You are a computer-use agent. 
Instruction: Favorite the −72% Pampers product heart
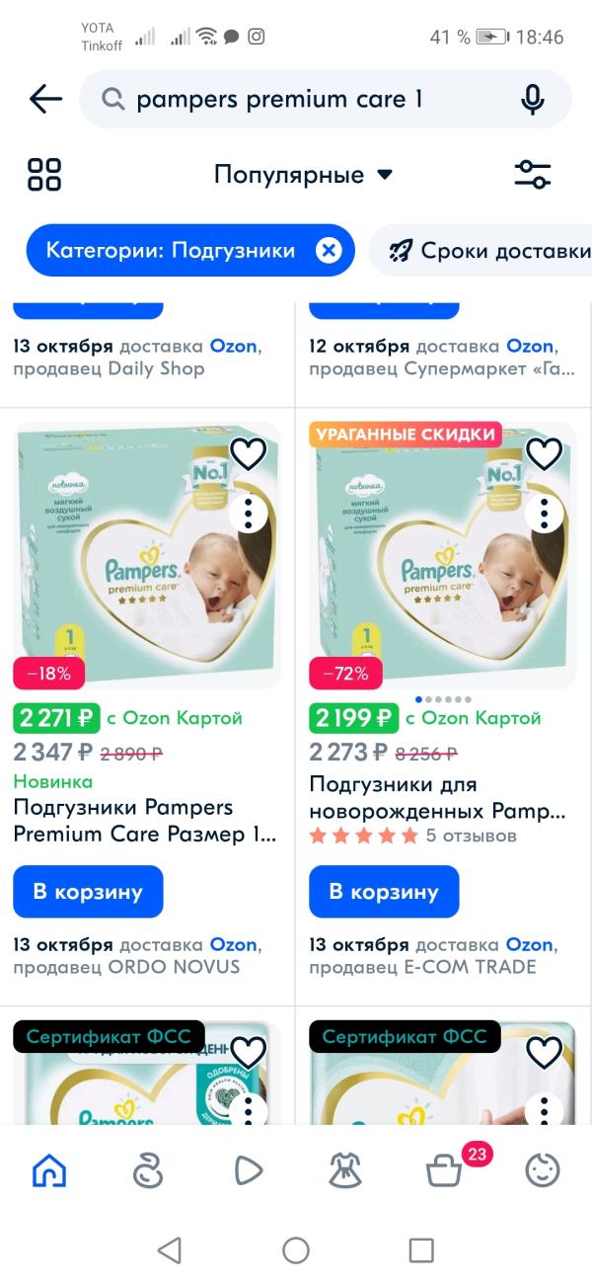pyautogui.click(x=545, y=453)
